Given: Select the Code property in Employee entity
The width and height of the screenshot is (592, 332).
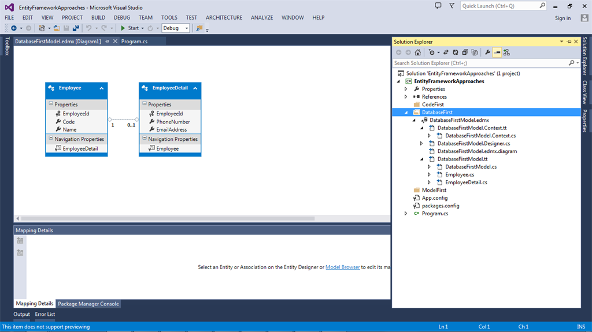Looking at the screenshot, I should point(69,122).
